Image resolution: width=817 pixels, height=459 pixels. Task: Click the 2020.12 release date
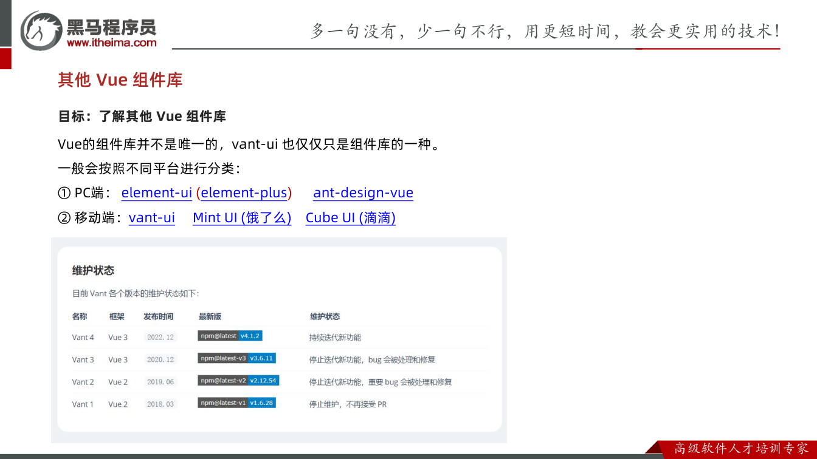(160, 360)
